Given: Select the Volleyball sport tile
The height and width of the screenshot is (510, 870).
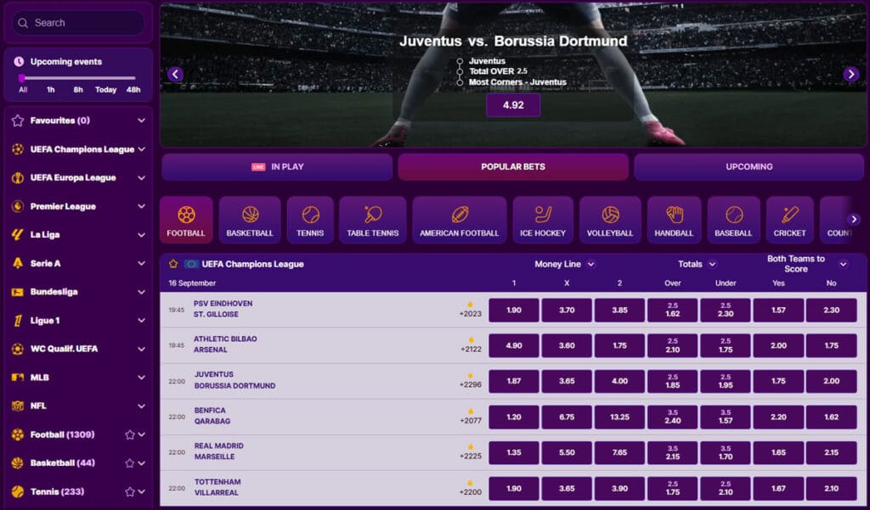Looking at the screenshot, I should [x=610, y=220].
